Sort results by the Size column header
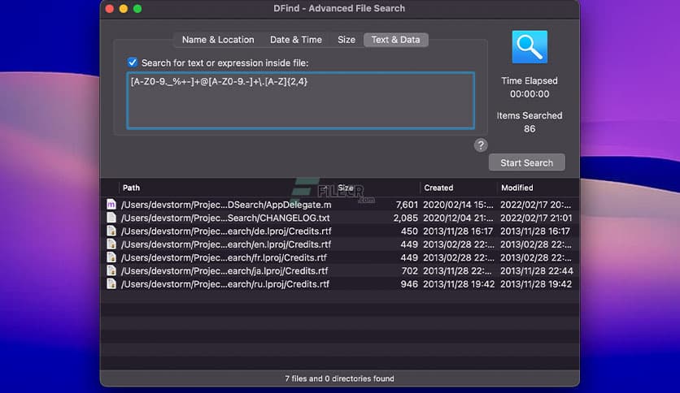The image size is (680, 393). [x=345, y=188]
